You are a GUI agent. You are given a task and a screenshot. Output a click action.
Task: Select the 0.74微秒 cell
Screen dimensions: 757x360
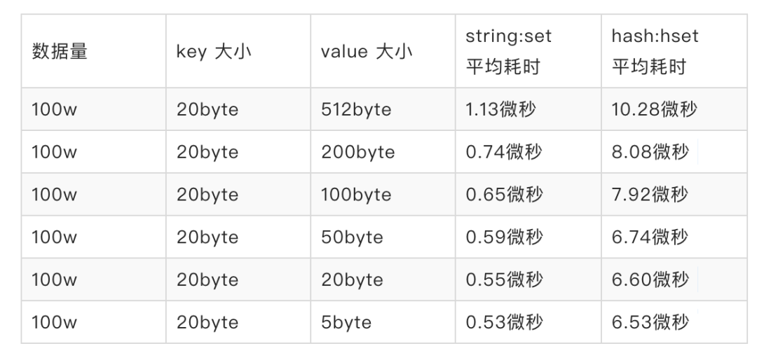pos(503,152)
